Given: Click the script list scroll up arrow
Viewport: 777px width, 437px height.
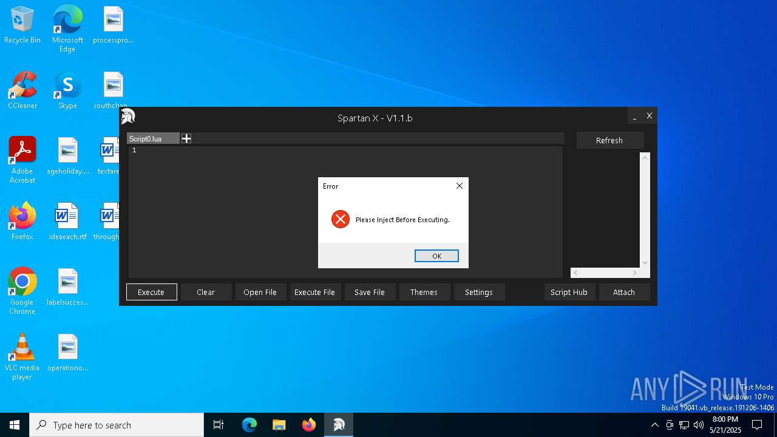Looking at the screenshot, I should tap(645, 158).
